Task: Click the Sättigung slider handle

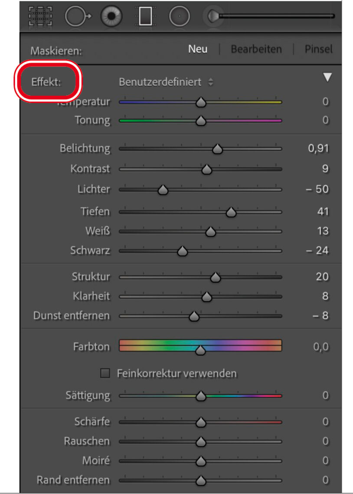Action: 200,396
